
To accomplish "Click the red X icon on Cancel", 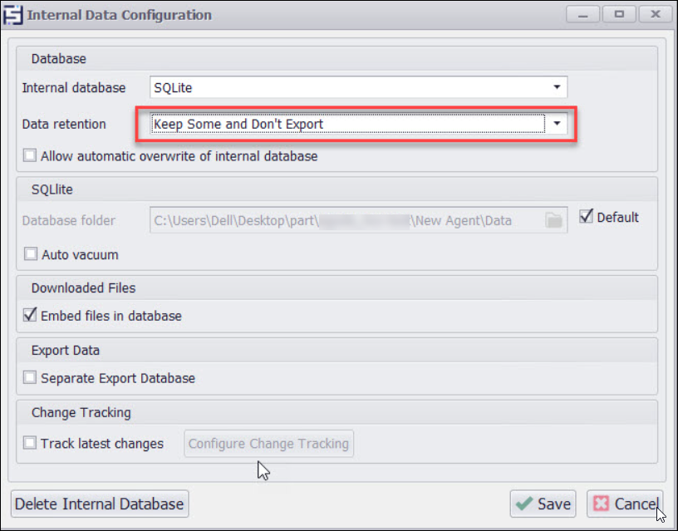I will 601,504.
